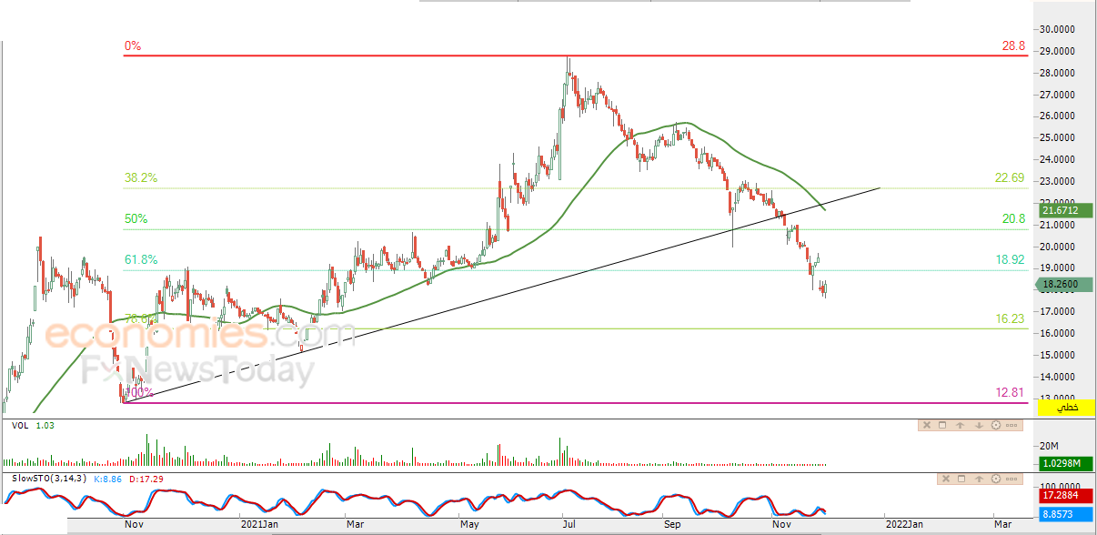Close the VOL indicator panel
This screenshot has width=1097, height=535.
pos(927,425)
